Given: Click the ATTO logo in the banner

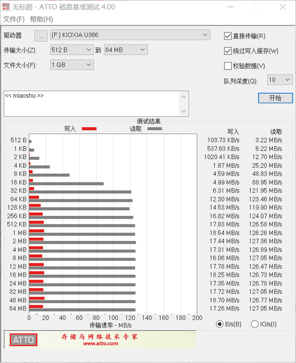Looking at the screenshot, I should (23, 340).
